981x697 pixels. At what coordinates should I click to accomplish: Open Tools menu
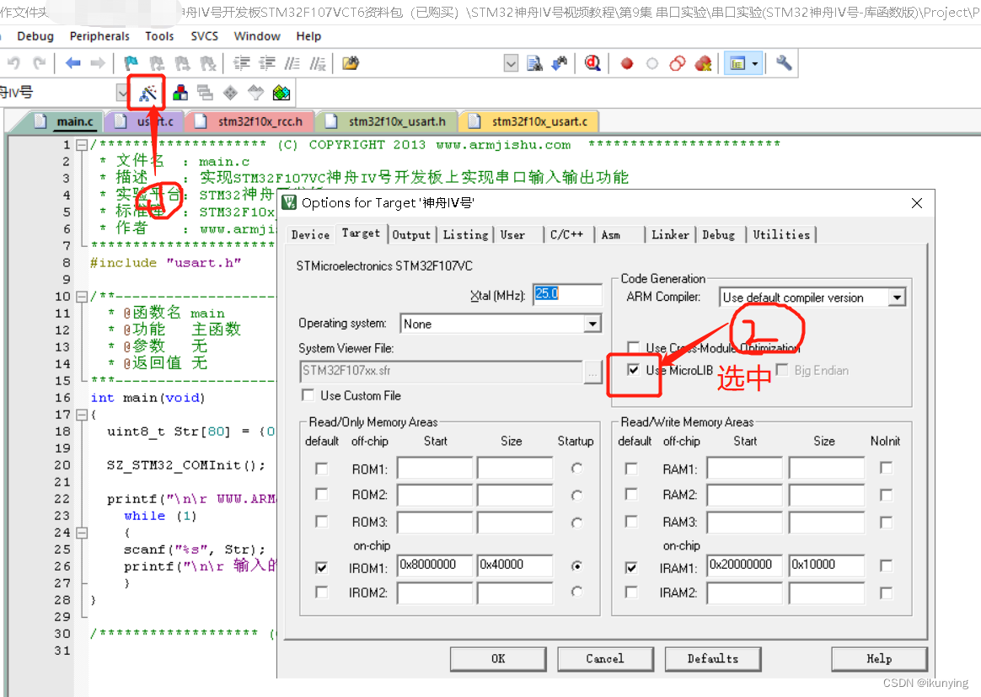(159, 36)
